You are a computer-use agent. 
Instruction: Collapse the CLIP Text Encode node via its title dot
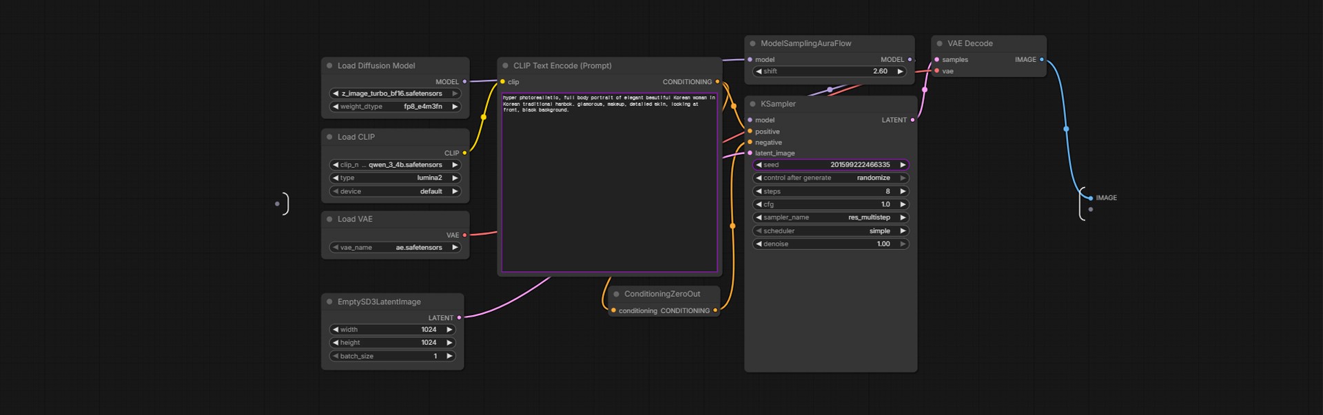[x=505, y=66]
